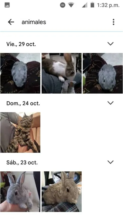Open the brown and white rabbit photo
123x219 pixels.
61,73
